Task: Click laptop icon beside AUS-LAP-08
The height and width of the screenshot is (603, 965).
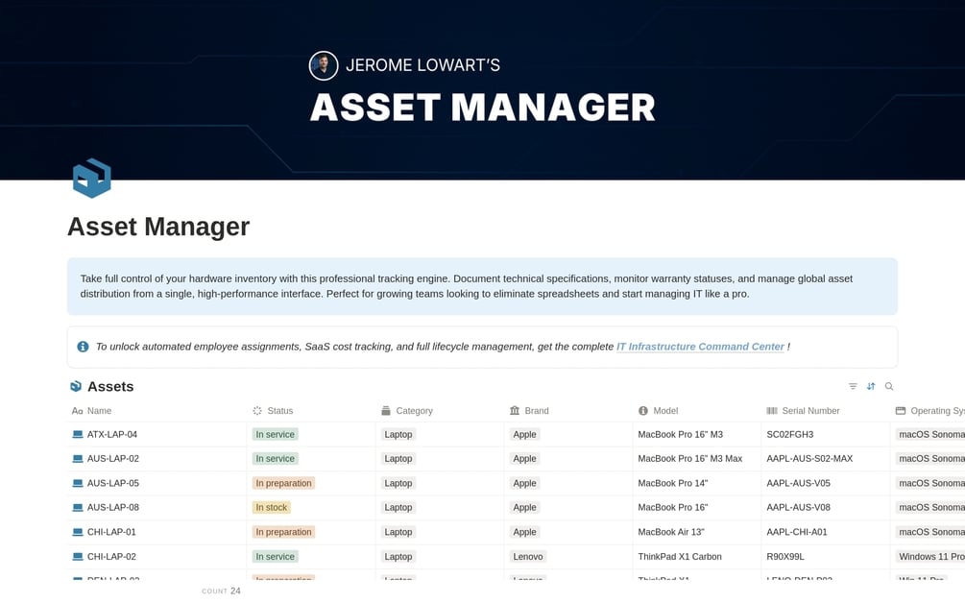Action: pyautogui.click(x=78, y=508)
